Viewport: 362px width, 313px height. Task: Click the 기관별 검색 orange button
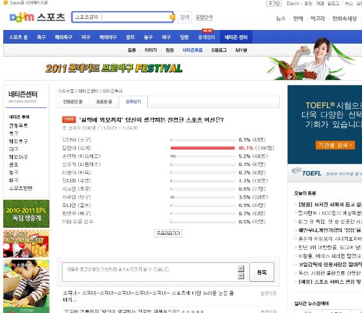point(335,145)
